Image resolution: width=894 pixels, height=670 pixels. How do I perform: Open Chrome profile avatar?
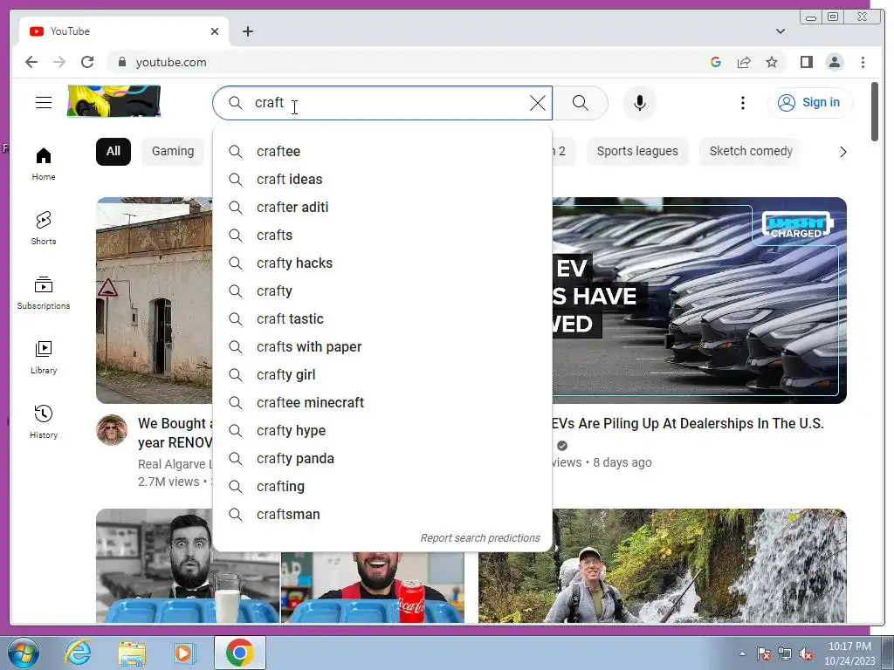(834, 62)
